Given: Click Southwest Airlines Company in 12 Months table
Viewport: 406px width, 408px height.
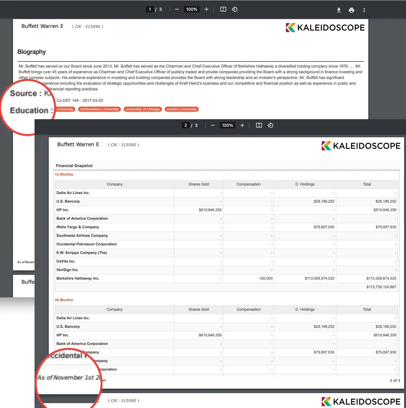Looking at the screenshot, I should [x=82, y=236].
